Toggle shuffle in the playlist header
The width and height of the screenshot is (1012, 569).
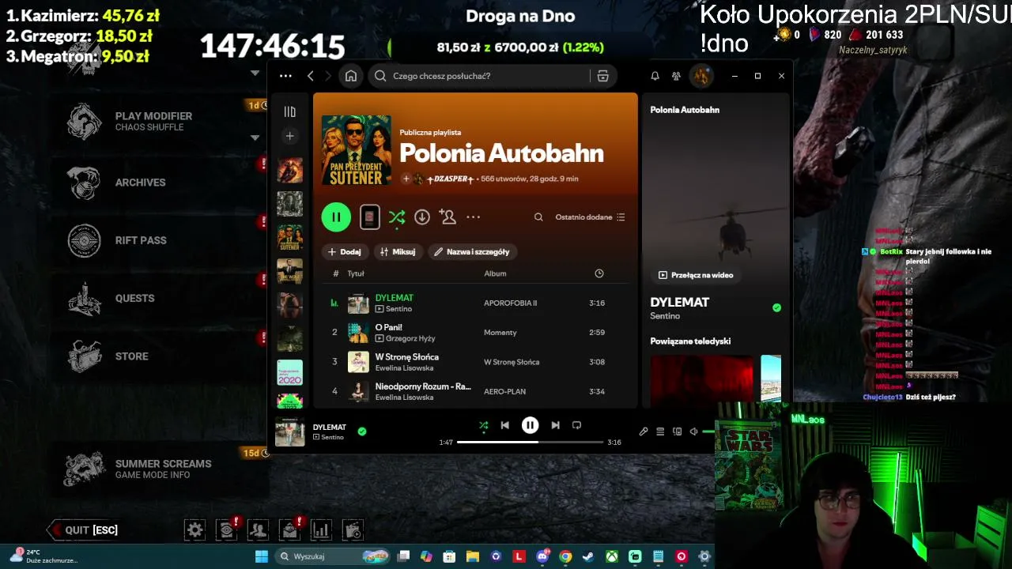[397, 217]
